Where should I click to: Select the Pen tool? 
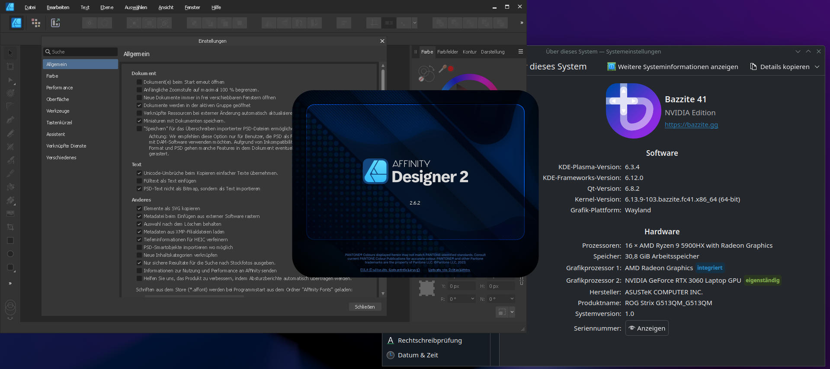pos(10,120)
